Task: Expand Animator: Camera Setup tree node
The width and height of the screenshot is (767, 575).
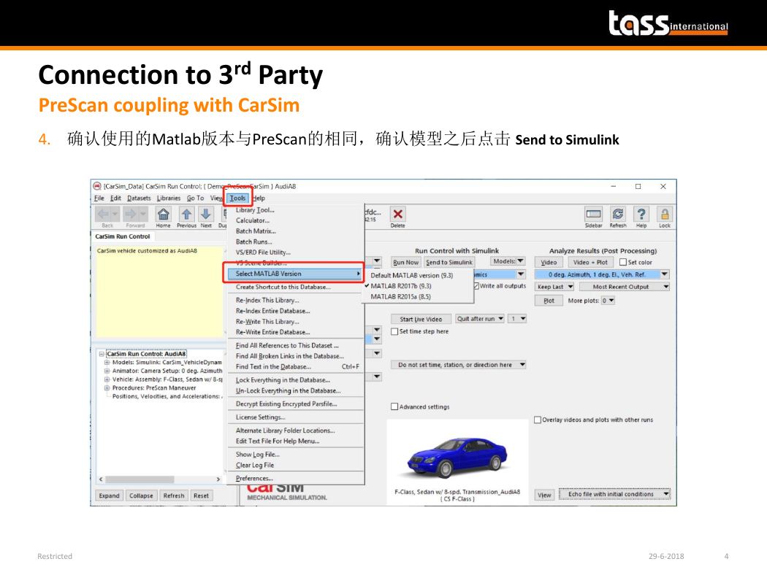Action: [107, 371]
